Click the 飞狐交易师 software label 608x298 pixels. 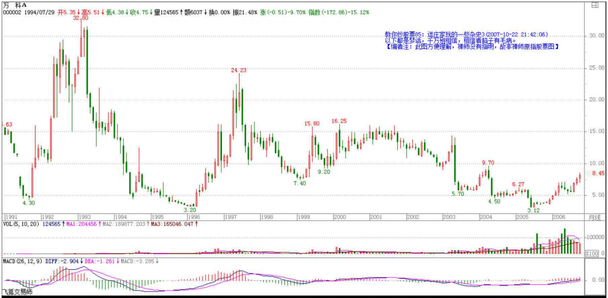click(x=16, y=292)
